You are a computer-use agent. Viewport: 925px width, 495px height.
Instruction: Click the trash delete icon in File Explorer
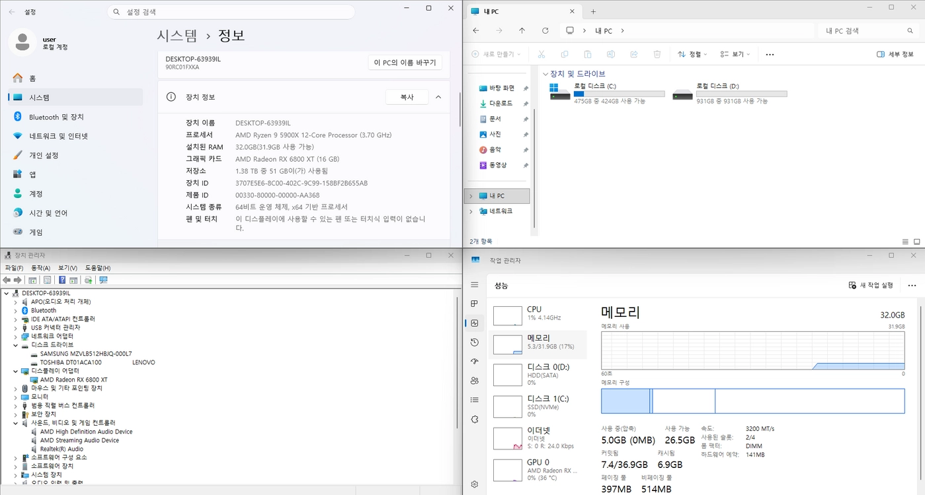[657, 54]
